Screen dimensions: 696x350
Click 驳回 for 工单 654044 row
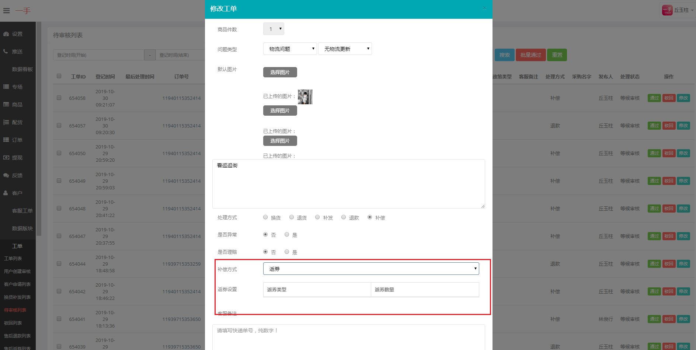[669, 264]
